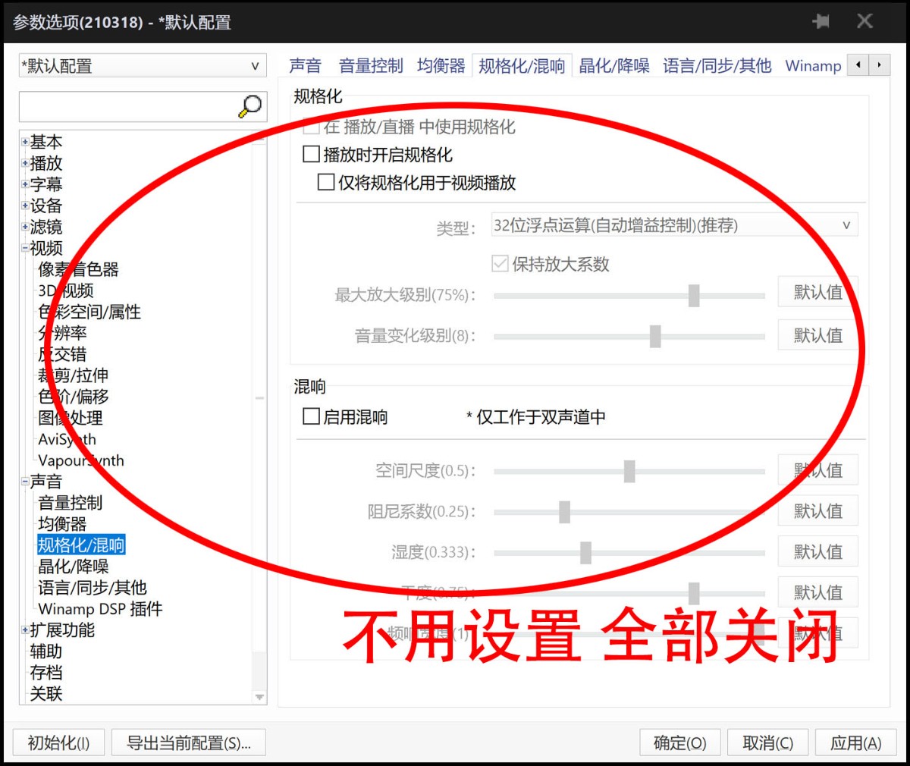Image resolution: width=910 pixels, height=766 pixels.
Task: Toggle 在播放/直播中使用规格化 checkbox
Action: pyautogui.click(x=311, y=126)
